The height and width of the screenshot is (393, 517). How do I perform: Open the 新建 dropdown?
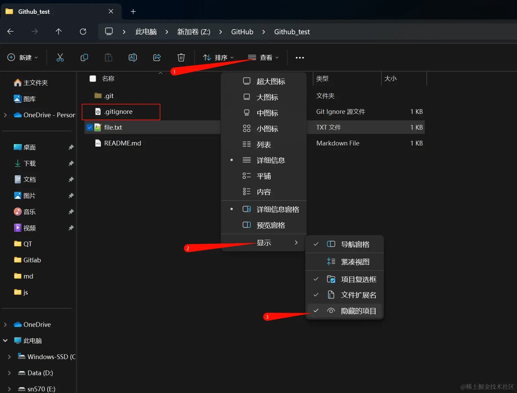click(23, 57)
